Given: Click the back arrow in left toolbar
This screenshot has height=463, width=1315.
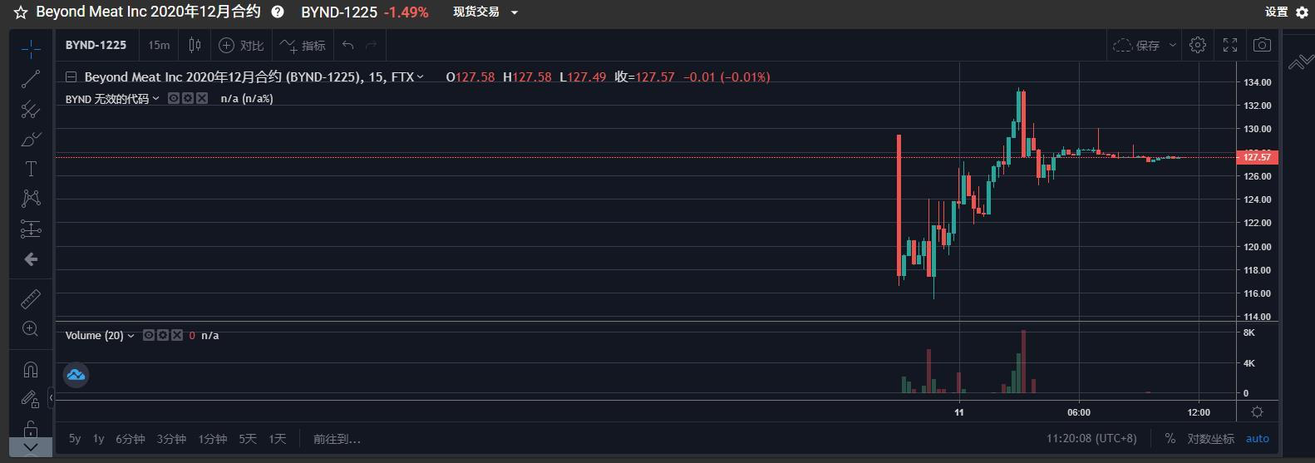Looking at the screenshot, I should tap(31, 259).
